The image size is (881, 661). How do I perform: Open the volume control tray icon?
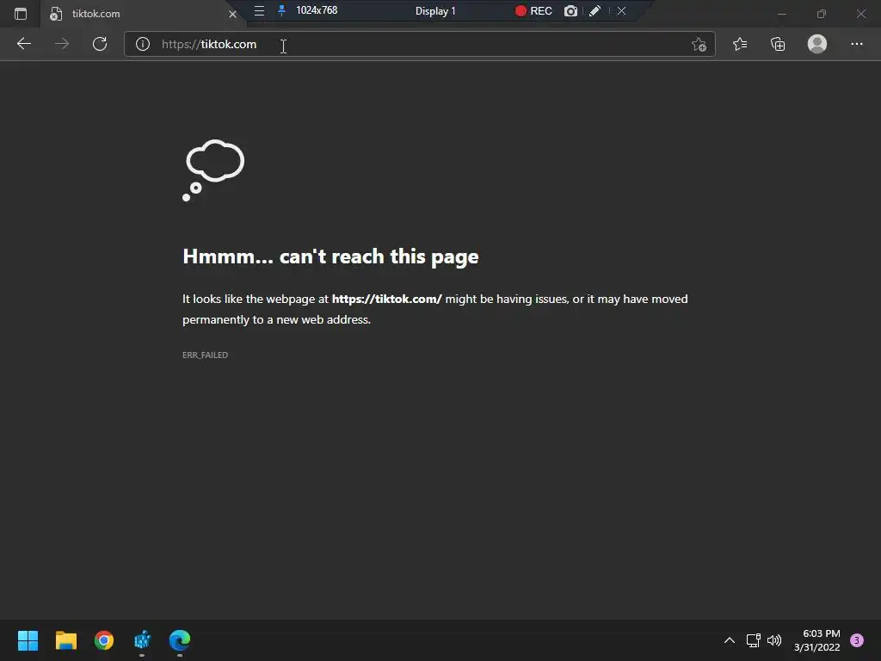774,640
